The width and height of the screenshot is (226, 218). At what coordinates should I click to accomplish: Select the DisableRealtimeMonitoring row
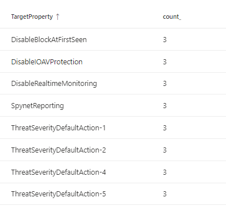(113, 84)
